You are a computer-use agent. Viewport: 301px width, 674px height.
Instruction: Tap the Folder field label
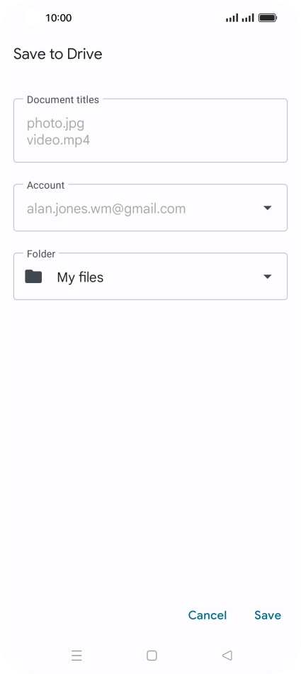point(41,254)
